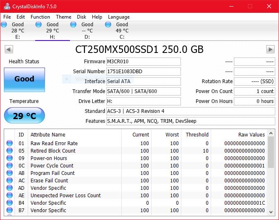Open the Function menu

pyautogui.click(x=40, y=17)
